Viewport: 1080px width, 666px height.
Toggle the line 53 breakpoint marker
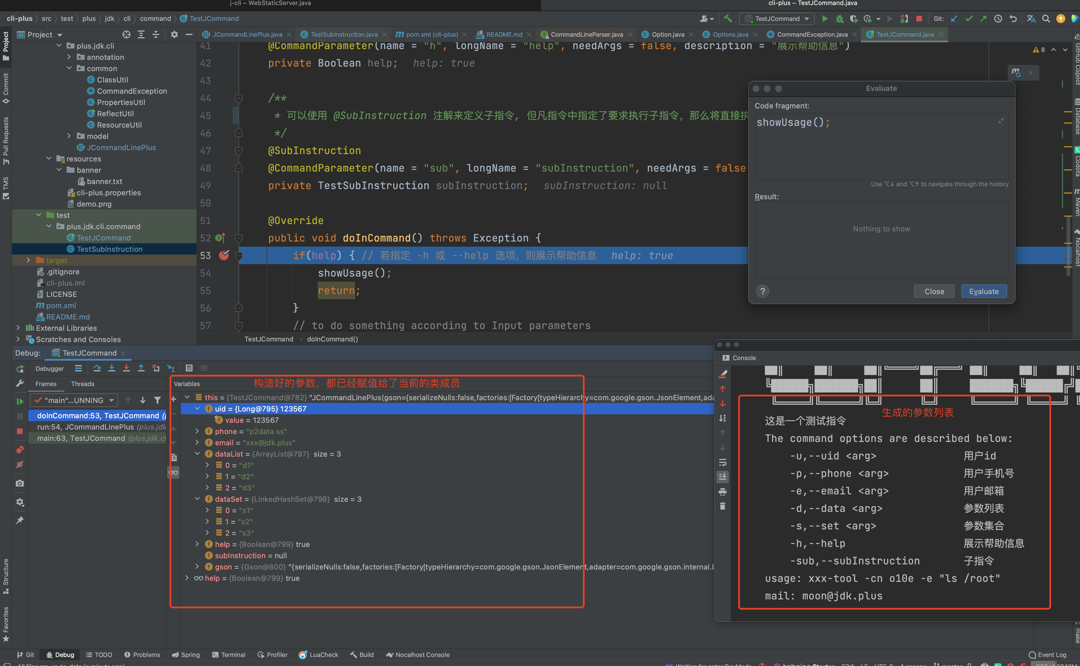pos(224,255)
